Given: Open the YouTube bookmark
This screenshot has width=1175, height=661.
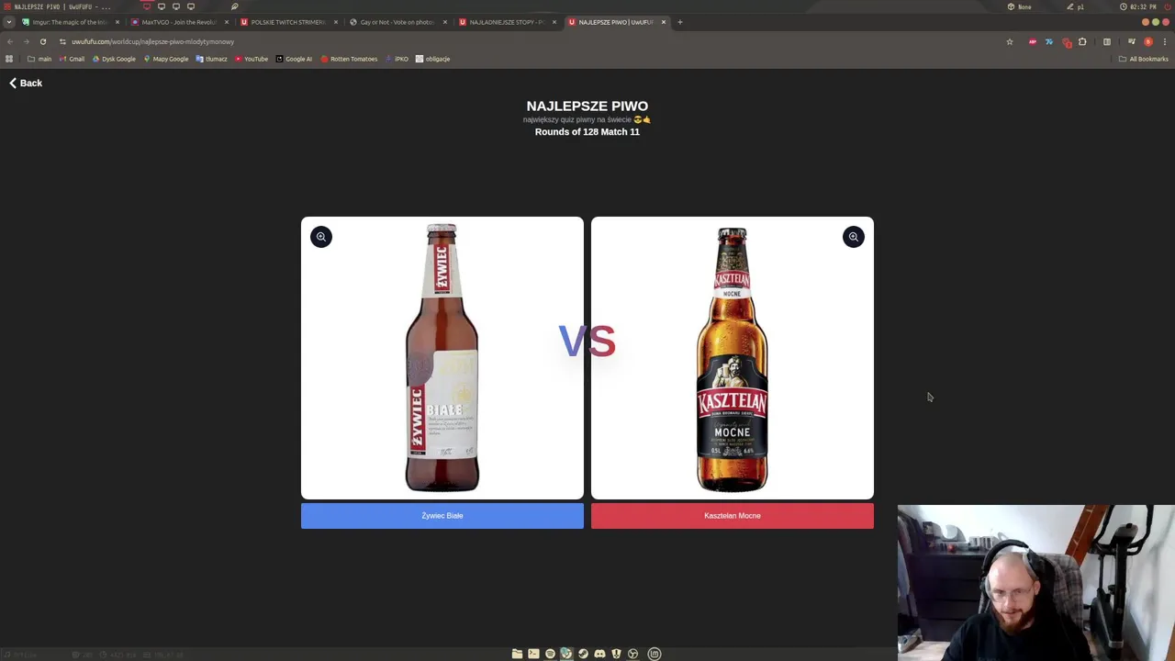Looking at the screenshot, I should click(251, 59).
